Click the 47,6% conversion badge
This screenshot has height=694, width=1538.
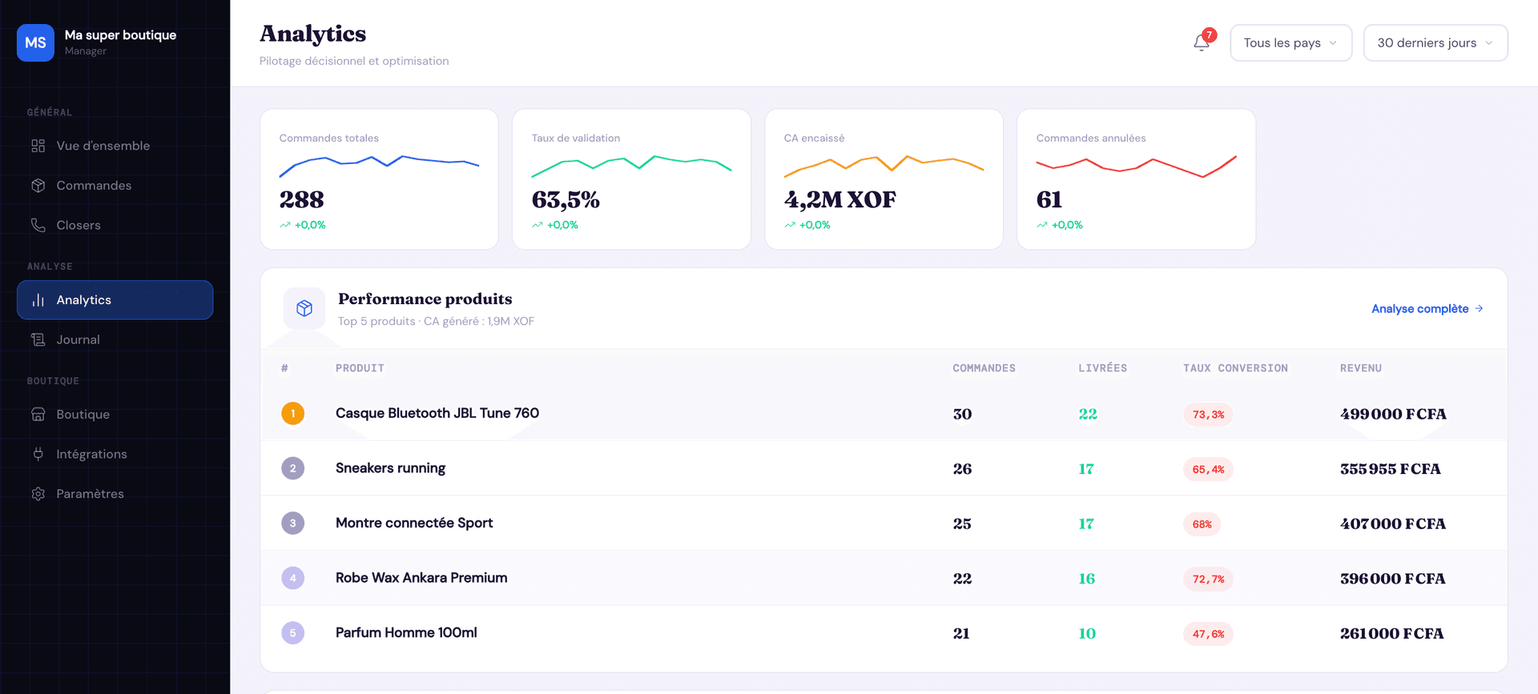pyautogui.click(x=1208, y=634)
